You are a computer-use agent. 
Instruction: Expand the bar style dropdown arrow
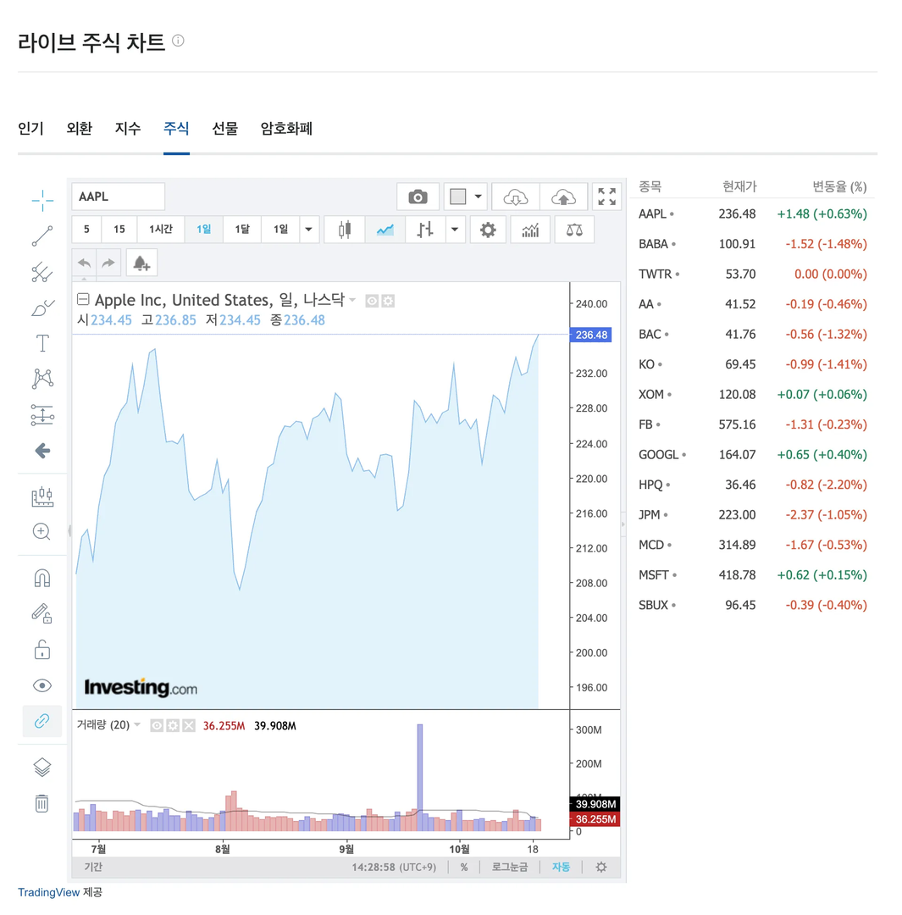pyautogui.click(x=455, y=230)
